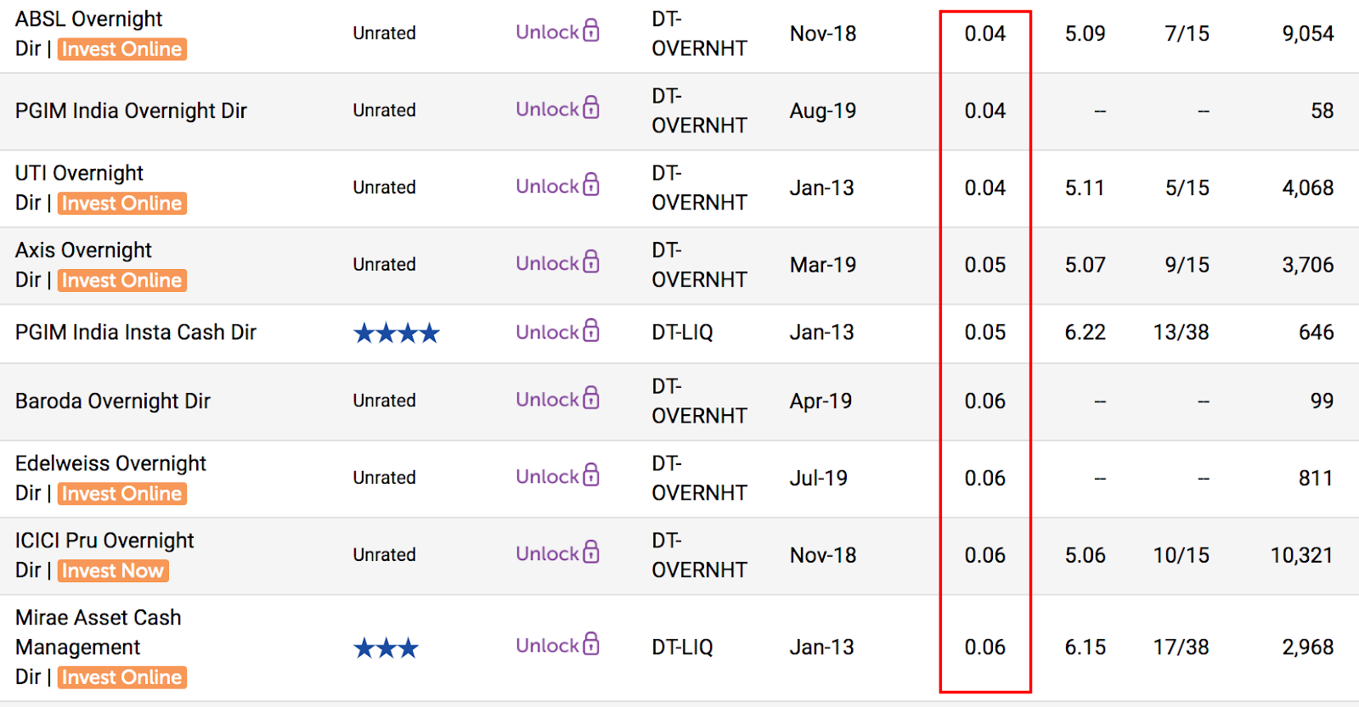Click Invest Online for Axis Overnight
Image resolution: width=1359 pixels, height=707 pixels.
pos(122,281)
